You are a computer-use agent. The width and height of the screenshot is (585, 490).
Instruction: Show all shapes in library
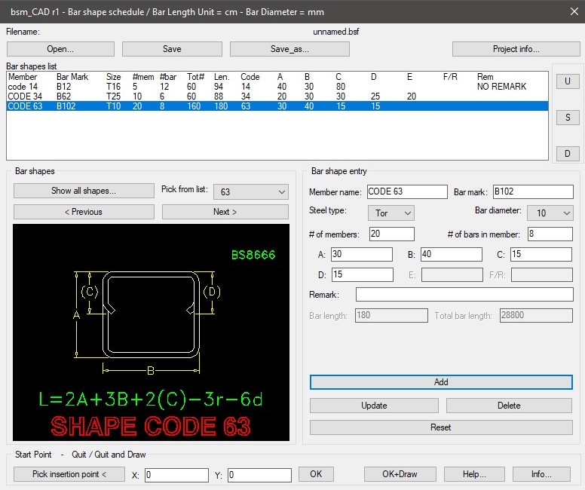83,191
